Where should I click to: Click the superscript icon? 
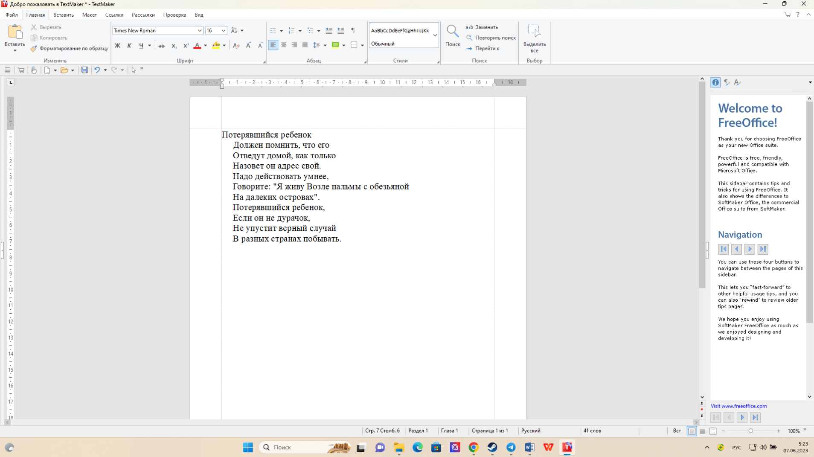coord(186,46)
